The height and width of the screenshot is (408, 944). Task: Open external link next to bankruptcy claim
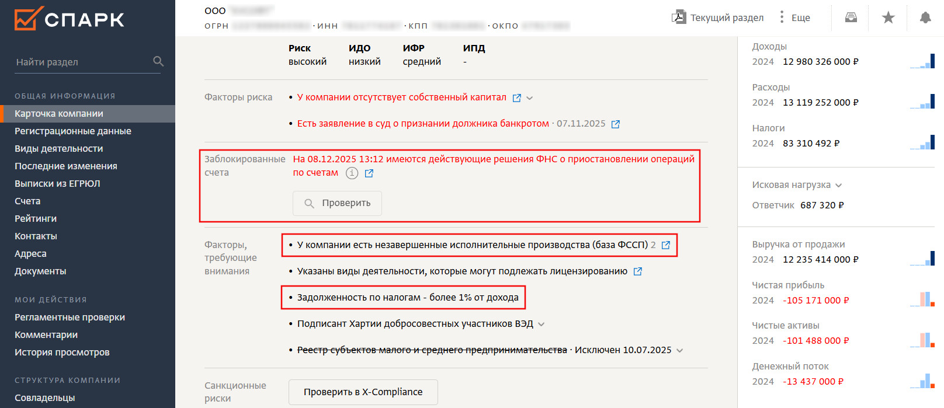[x=615, y=124]
